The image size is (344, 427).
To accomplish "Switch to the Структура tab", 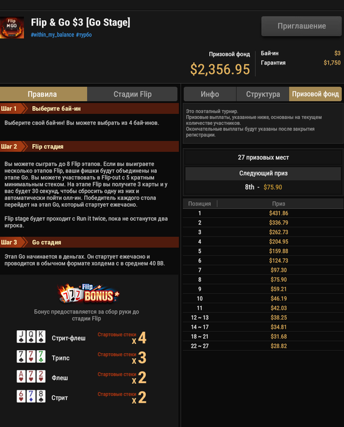I will 263,94.
